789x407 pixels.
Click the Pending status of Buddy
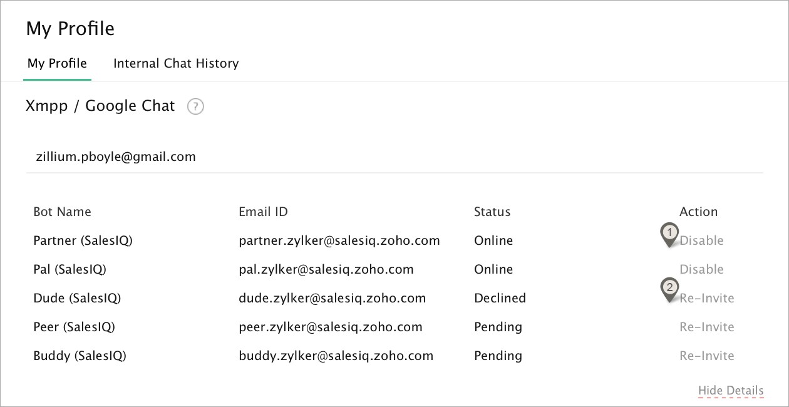pos(498,356)
